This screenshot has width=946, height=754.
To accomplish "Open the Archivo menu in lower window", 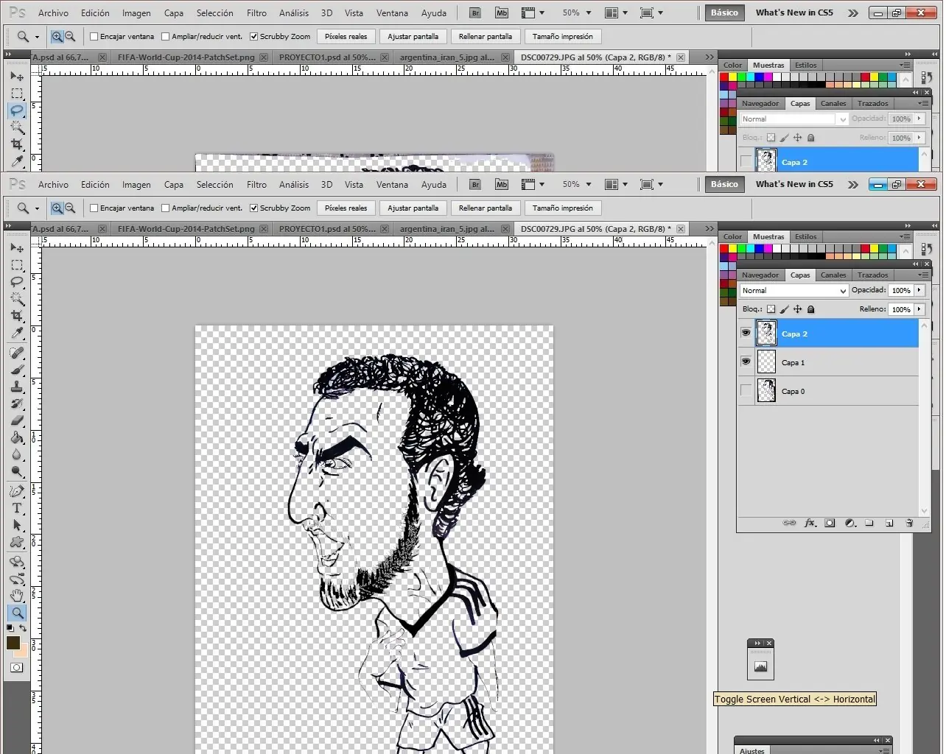I will pos(53,185).
